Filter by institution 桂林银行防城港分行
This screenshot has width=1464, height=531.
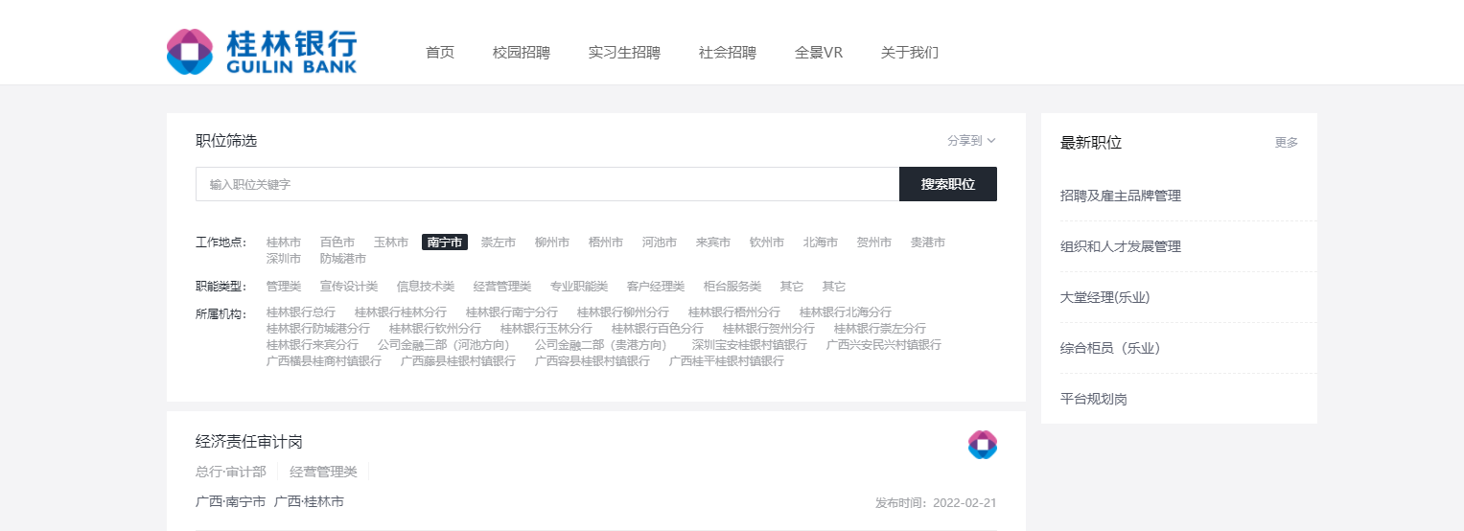pos(318,329)
